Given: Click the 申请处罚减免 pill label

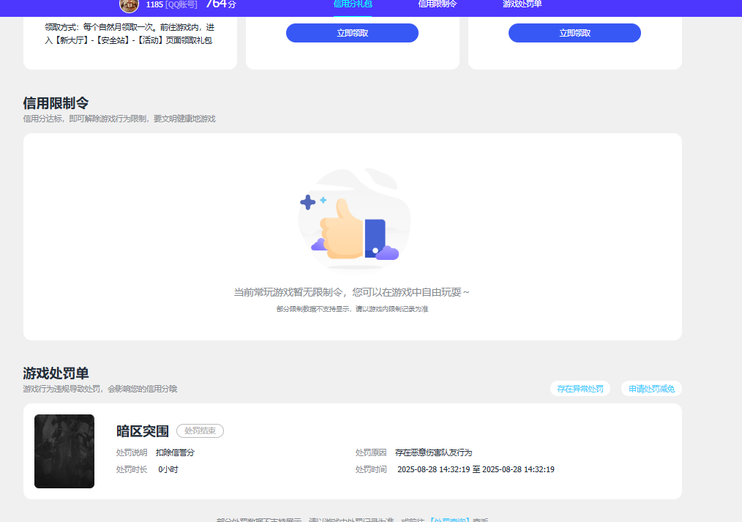Looking at the screenshot, I should coord(651,388).
